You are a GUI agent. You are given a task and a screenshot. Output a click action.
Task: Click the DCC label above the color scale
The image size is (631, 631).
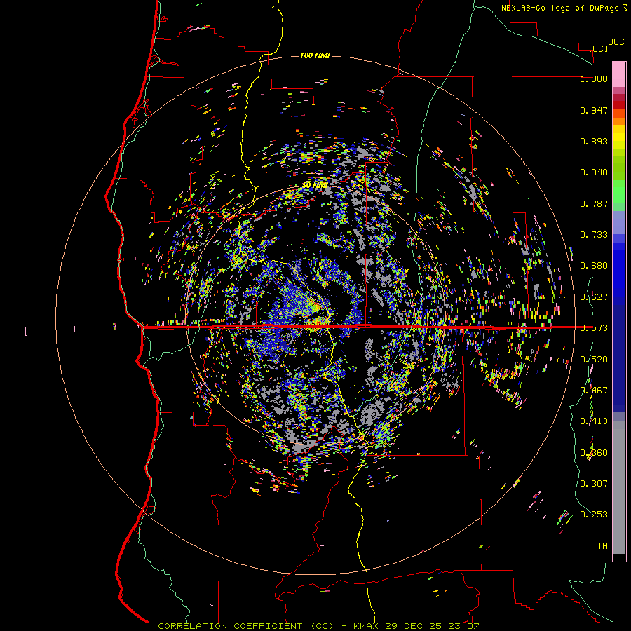tap(616, 42)
